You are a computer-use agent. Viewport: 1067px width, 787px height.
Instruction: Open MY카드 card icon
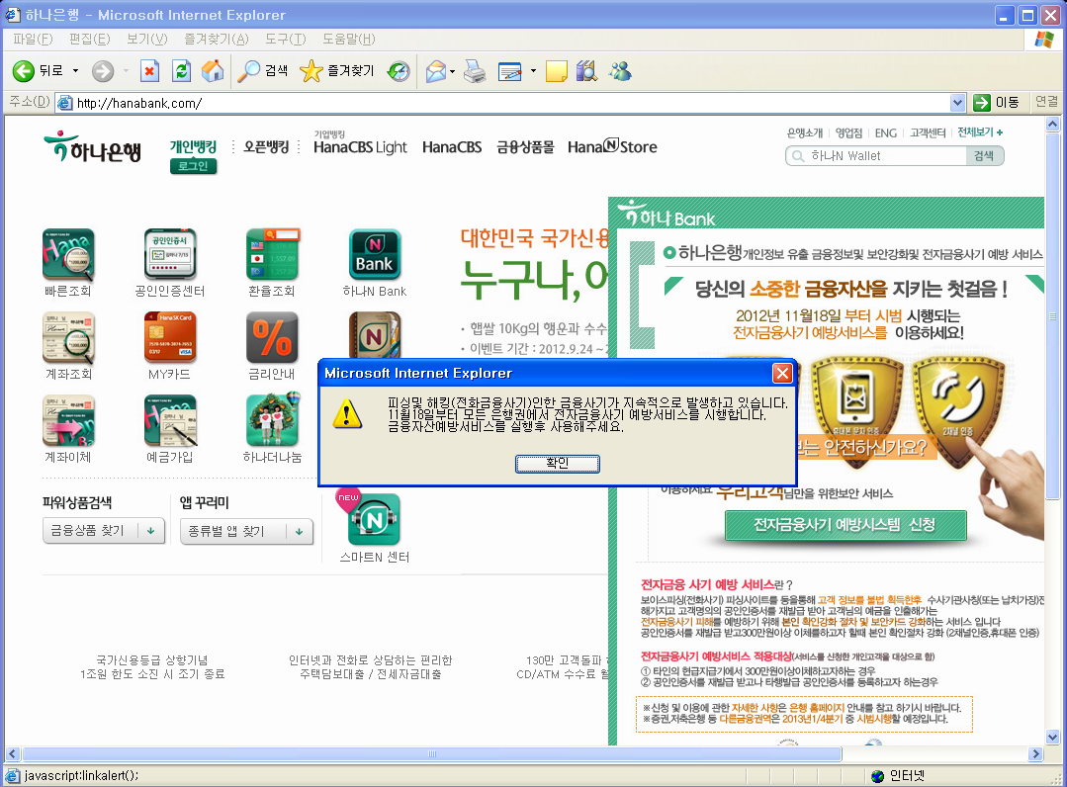(x=169, y=338)
